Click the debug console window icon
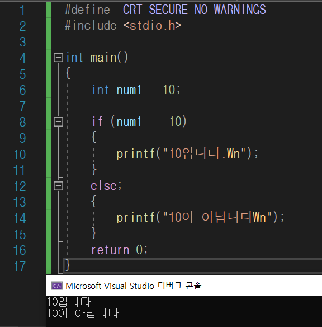Viewport: 322px width, 327px height. pos(57,286)
